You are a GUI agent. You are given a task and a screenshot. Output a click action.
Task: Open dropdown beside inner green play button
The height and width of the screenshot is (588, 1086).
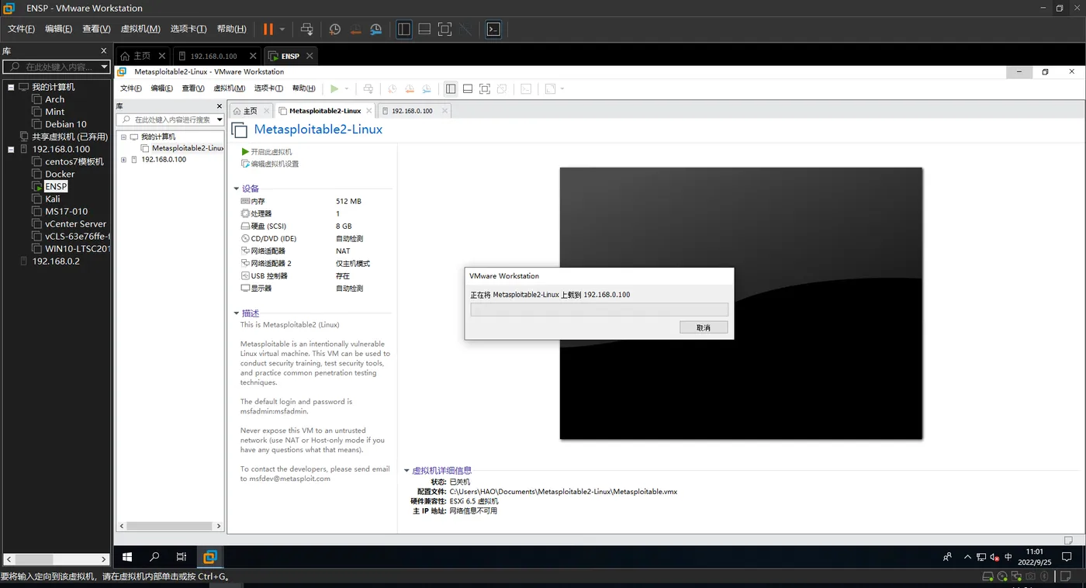(x=347, y=88)
